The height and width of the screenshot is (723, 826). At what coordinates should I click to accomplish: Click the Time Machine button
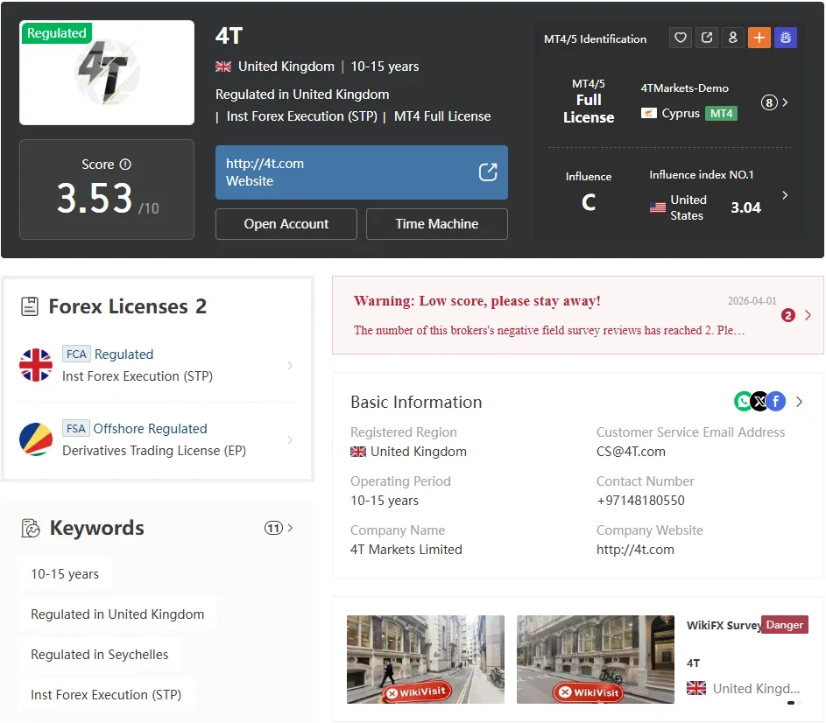(437, 224)
